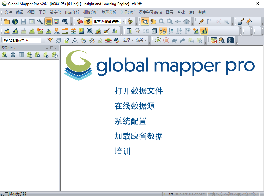Click the zoom in magnifier icon

point(161,22)
